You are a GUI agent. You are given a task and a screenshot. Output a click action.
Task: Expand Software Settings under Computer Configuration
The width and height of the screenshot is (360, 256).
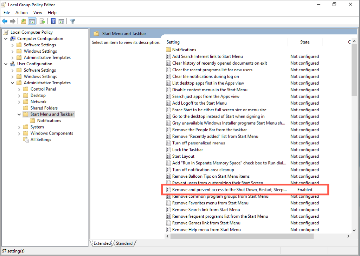[13, 45]
